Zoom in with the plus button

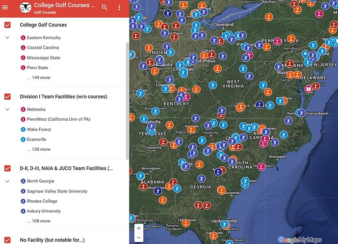click(x=139, y=228)
